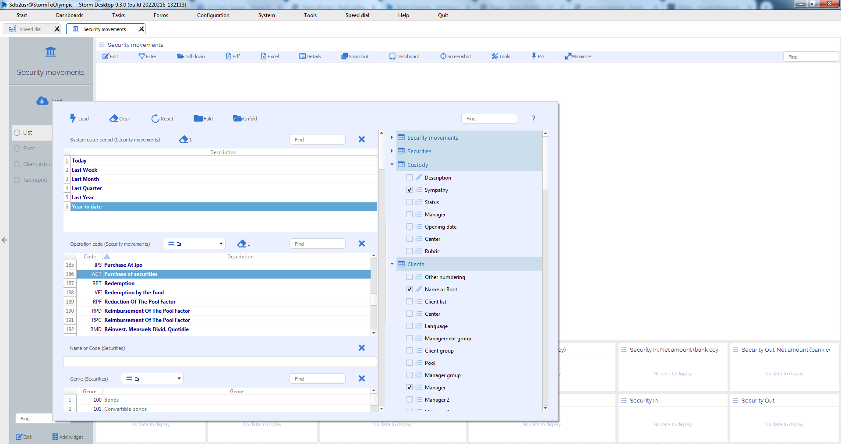Image resolution: width=841 pixels, height=445 pixels.
Task: Remove the System date period filter with X
Action: point(362,139)
